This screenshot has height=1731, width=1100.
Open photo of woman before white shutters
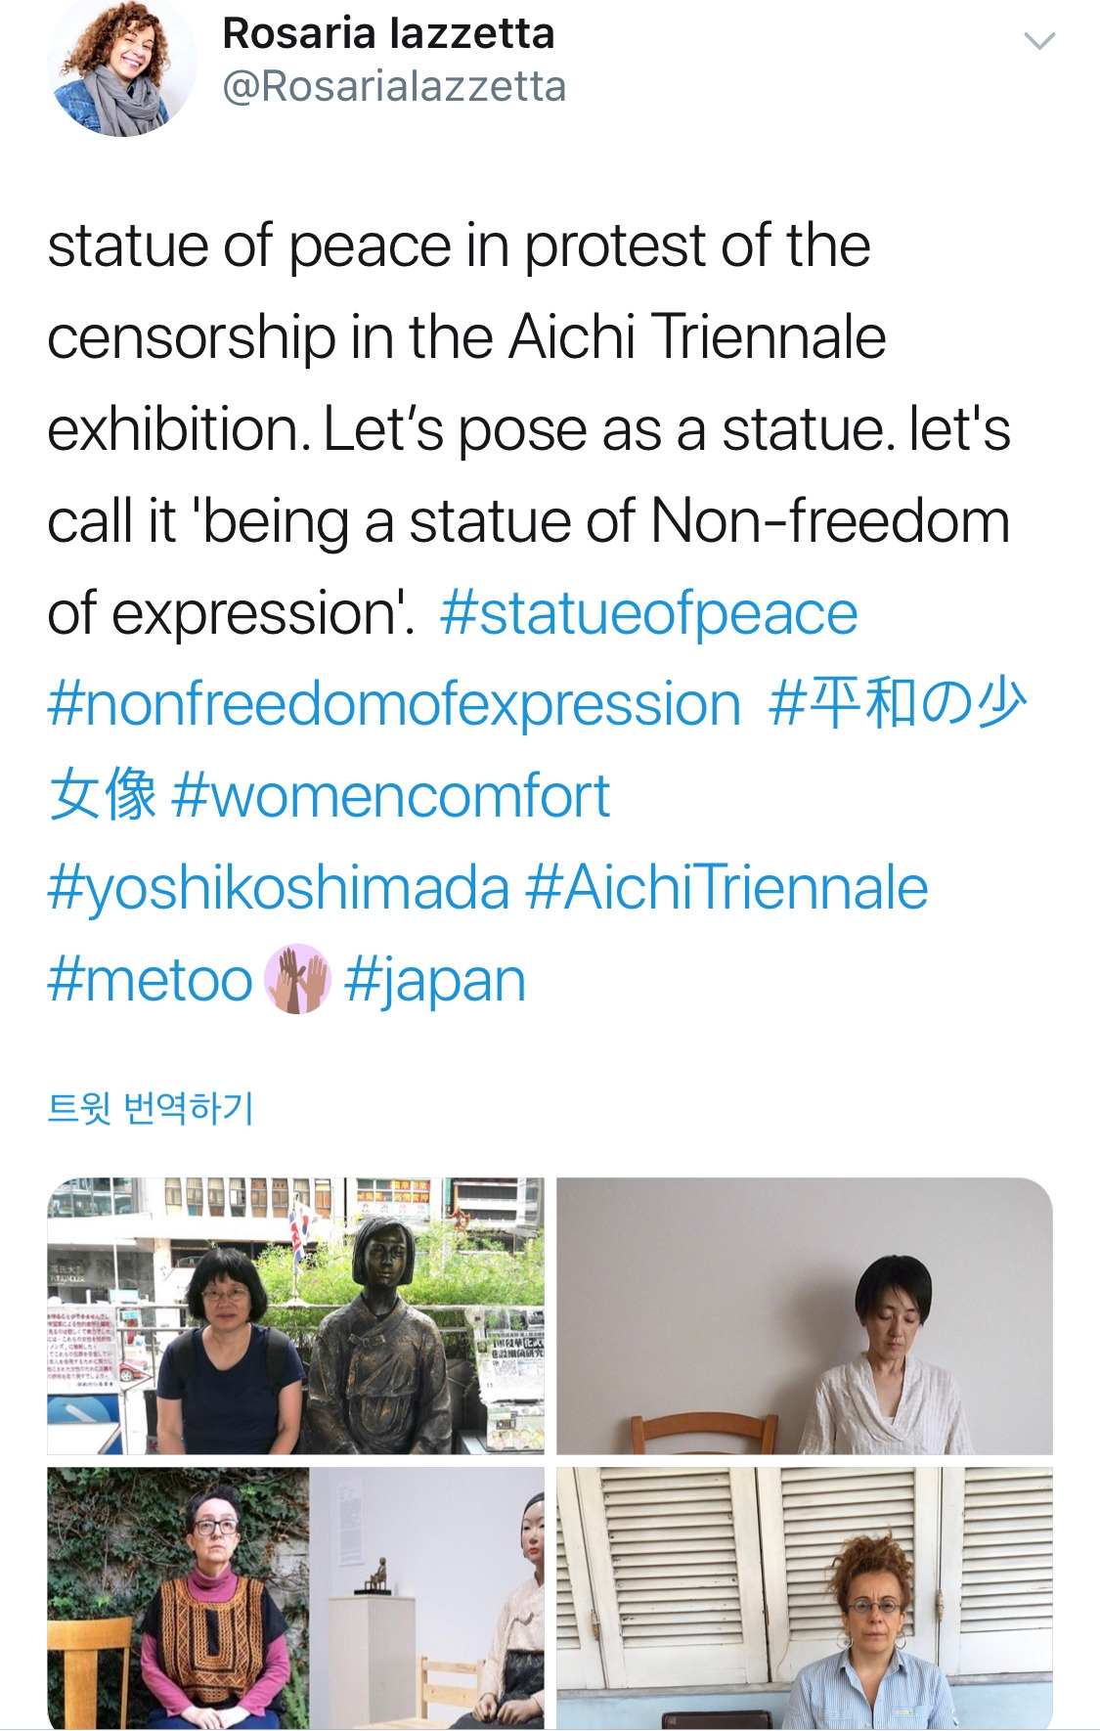(805, 1598)
